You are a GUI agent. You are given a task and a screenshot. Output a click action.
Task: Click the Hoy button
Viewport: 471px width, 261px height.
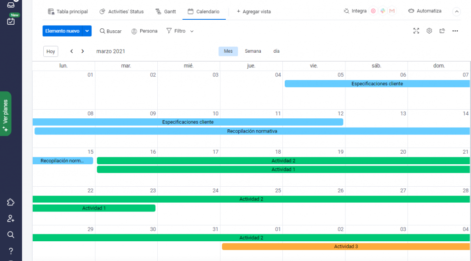[51, 51]
